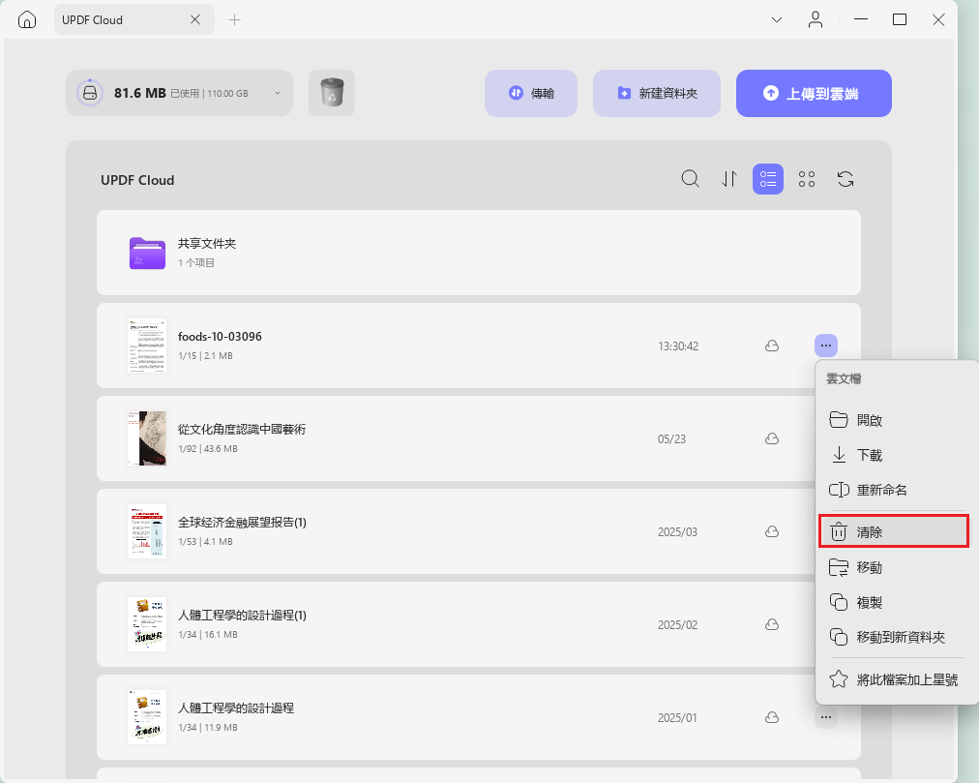The width and height of the screenshot is (979, 783).
Task: Click the cloud icon for 人體工程學的設計過程(1)
Action: point(772,624)
